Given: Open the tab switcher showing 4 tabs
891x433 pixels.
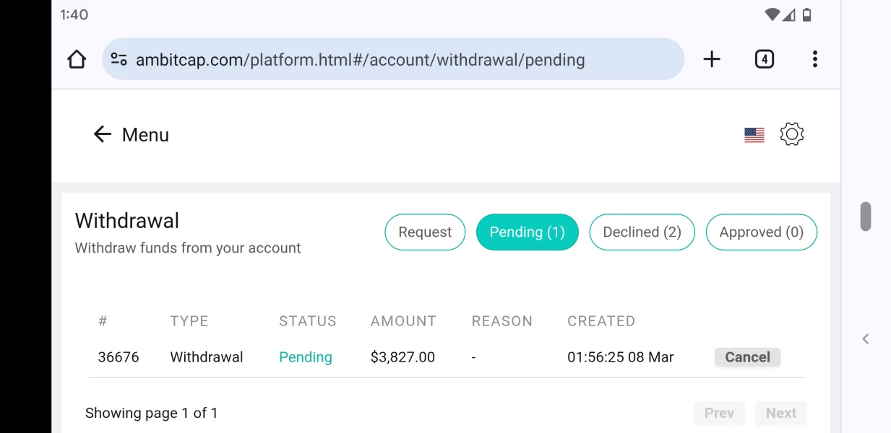Looking at the screenshot, I should tap(764, 59).
